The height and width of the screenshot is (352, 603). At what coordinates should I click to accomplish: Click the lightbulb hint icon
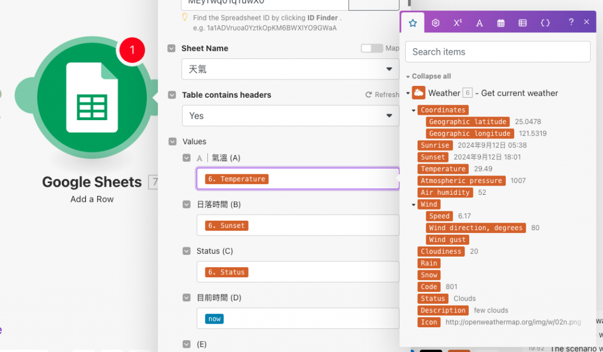coord(184,17)
